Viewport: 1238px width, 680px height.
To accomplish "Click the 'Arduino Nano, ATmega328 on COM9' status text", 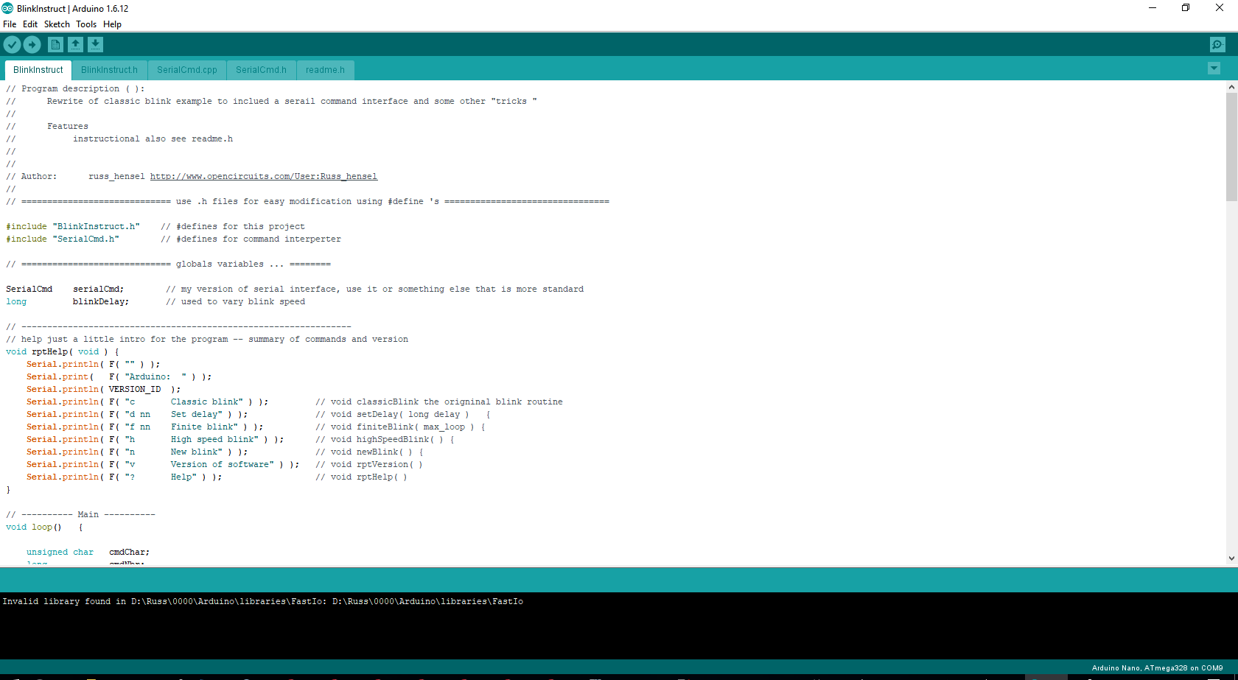I will click(1157, 668).
